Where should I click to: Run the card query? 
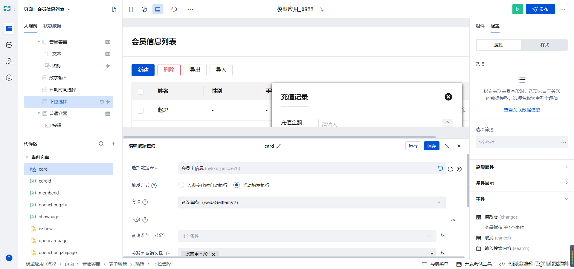point(413,146)
